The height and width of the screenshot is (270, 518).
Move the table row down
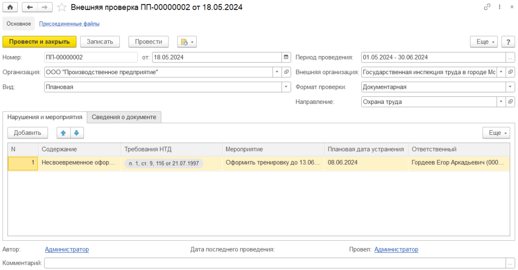(76, 133)
